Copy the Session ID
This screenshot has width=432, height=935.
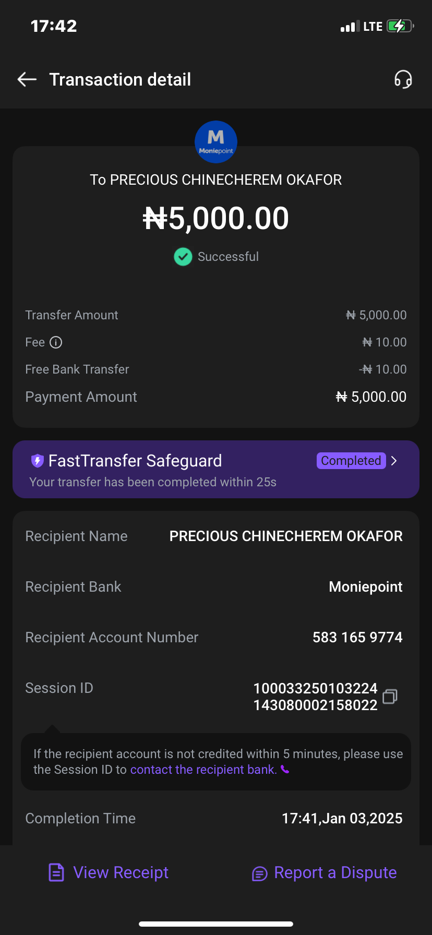(390, 697)
